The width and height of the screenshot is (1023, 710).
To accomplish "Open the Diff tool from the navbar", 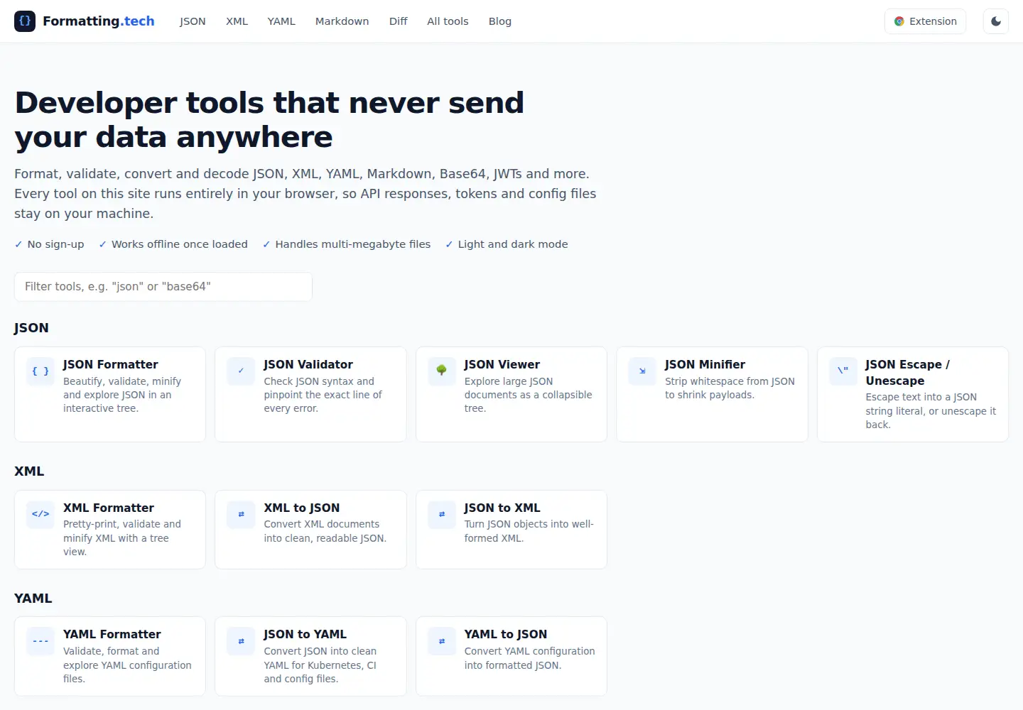I will coord(398,21).
